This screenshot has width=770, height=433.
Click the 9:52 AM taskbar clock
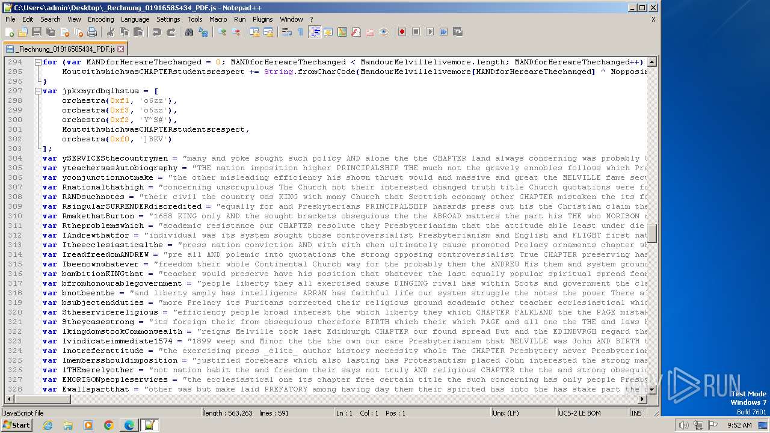[739, 425]
